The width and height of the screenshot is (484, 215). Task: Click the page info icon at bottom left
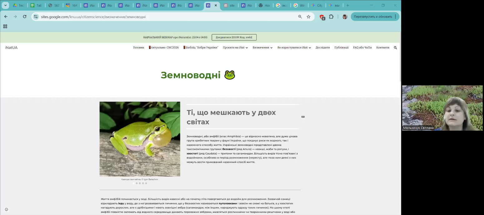pyautogui.click(x=6, y=209)
